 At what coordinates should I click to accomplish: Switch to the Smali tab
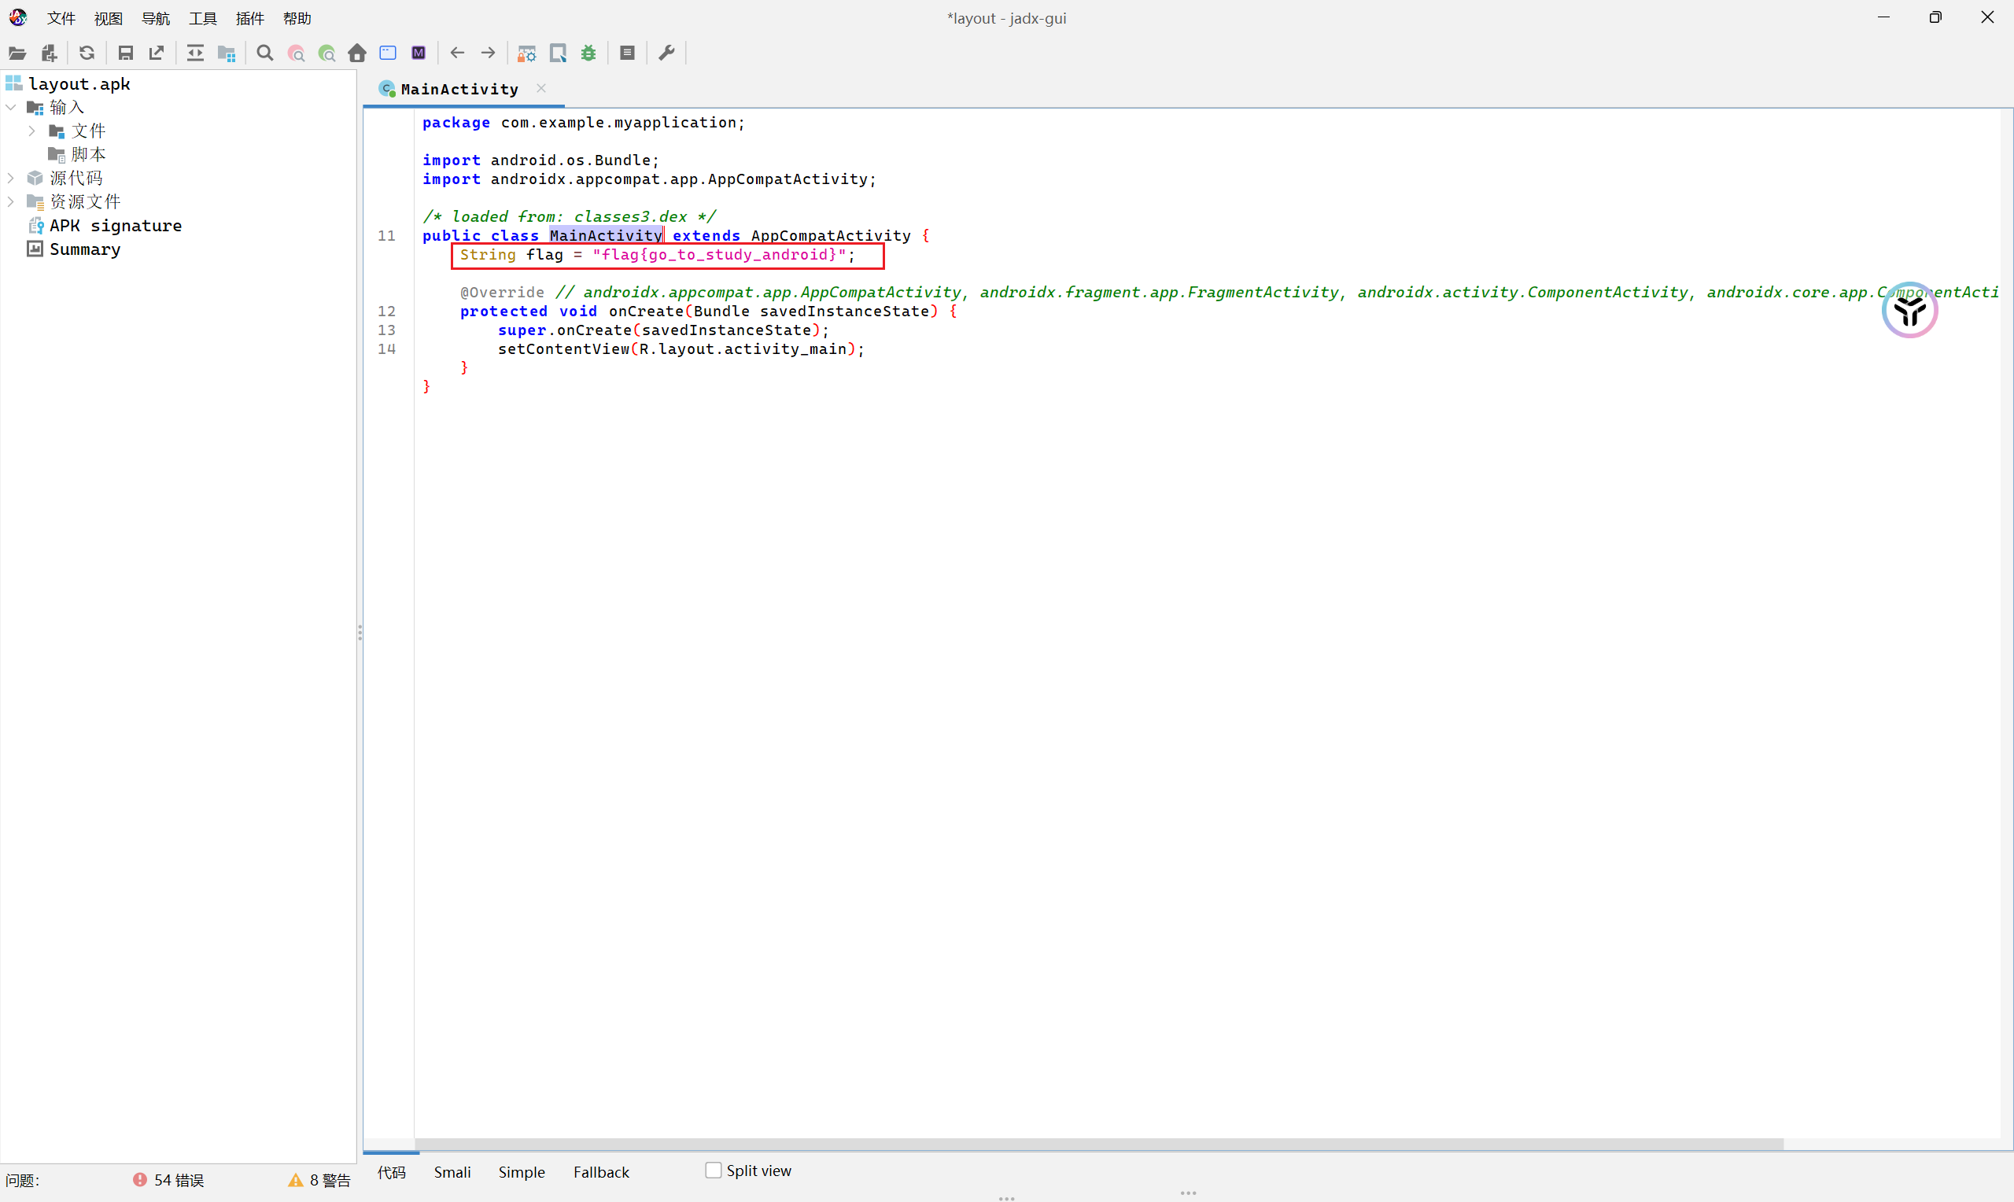coord(452,1172)
